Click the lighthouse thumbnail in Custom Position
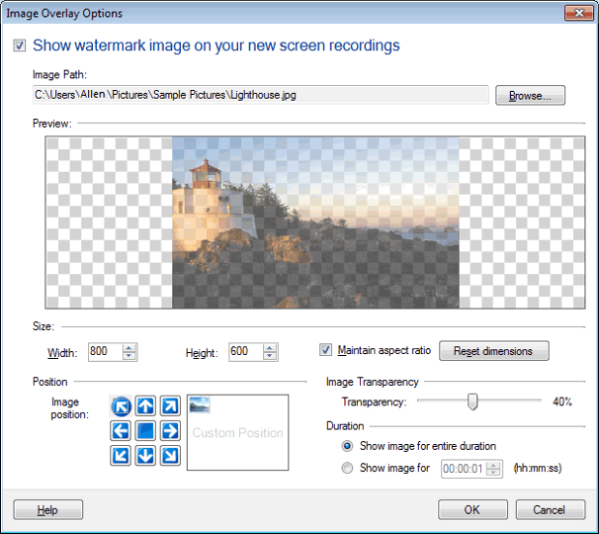This screenshot has height=534, width=599. click(201, 403)
